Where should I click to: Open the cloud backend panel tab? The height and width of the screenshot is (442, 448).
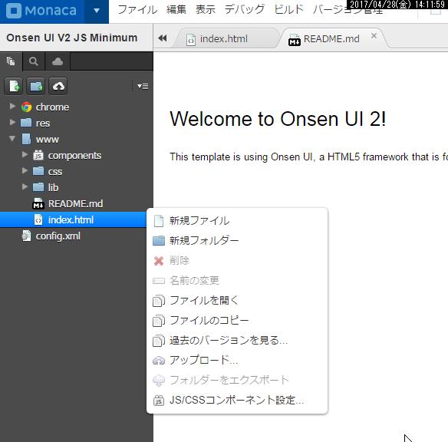tap(58, 61)
